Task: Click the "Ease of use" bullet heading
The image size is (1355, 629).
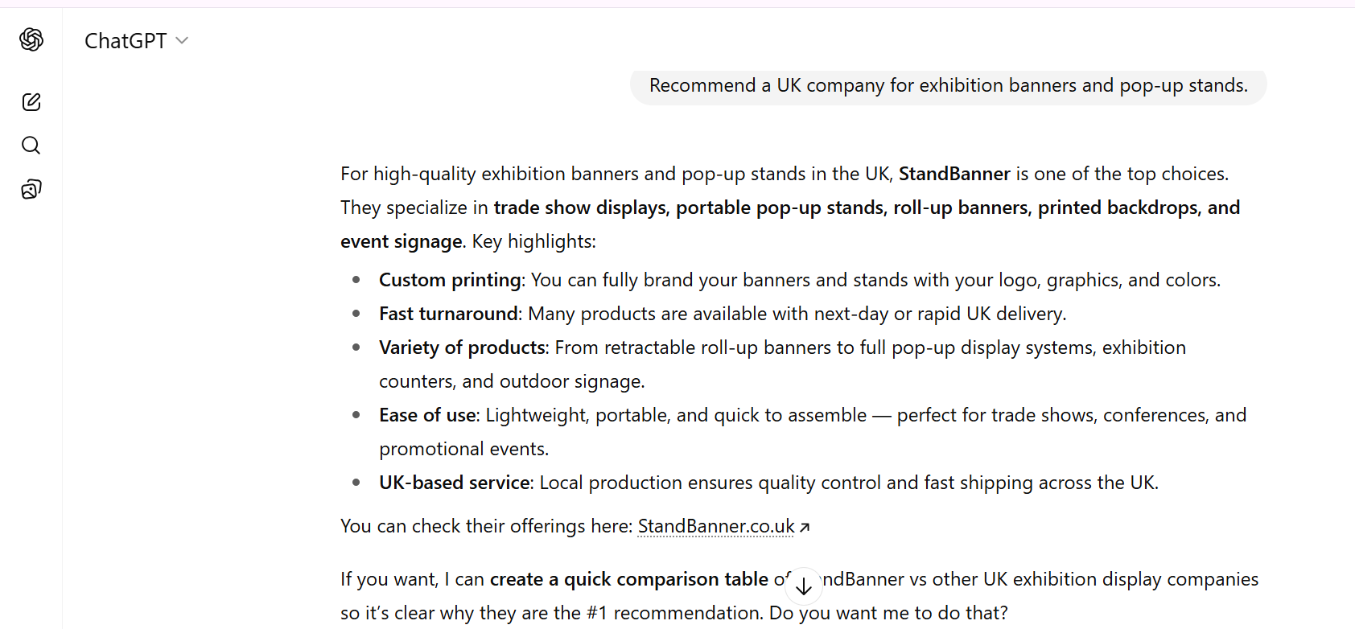Action: [x=428, y=415]
